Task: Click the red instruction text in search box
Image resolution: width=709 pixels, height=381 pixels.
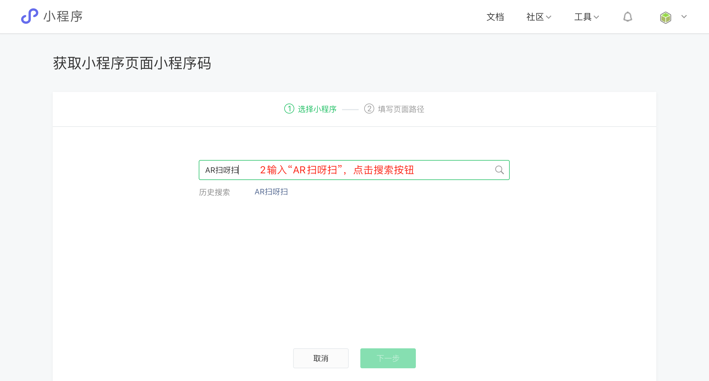Action: 337,170
